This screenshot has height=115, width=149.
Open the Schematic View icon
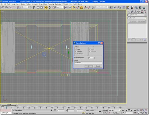(128, 8)
